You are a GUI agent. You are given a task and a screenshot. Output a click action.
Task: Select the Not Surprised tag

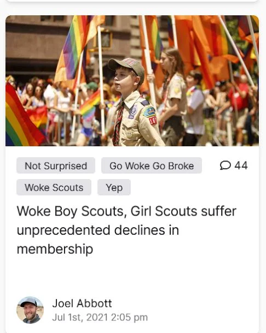click(56, 165)
